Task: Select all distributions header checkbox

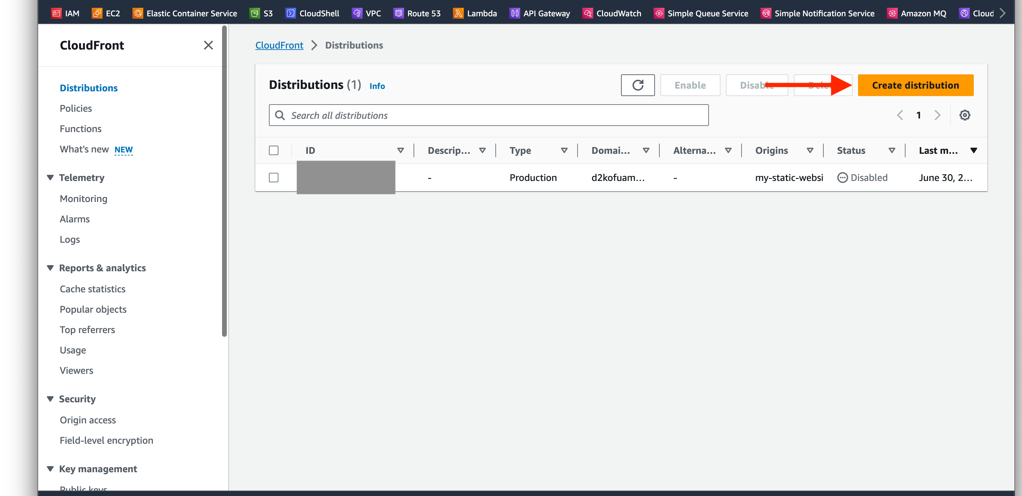Action: pos(273,150)
